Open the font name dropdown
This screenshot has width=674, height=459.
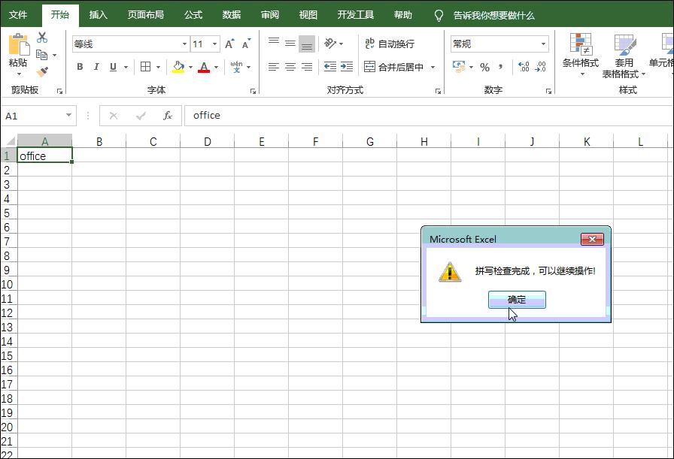coord(184,44)
